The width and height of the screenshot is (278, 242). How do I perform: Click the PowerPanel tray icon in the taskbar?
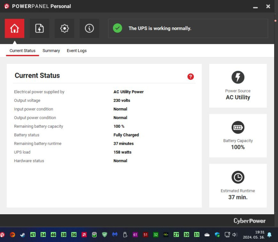[x=2, y=235]
